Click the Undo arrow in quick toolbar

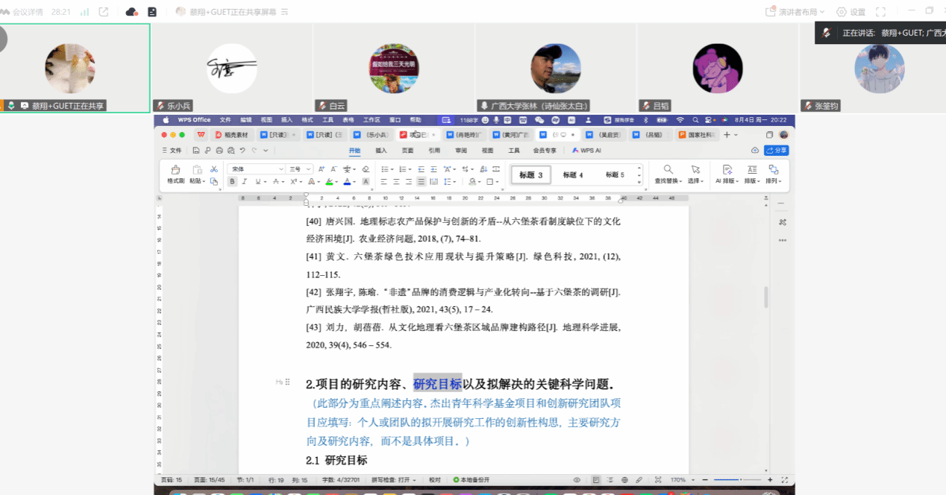click(x=242, y=151)
